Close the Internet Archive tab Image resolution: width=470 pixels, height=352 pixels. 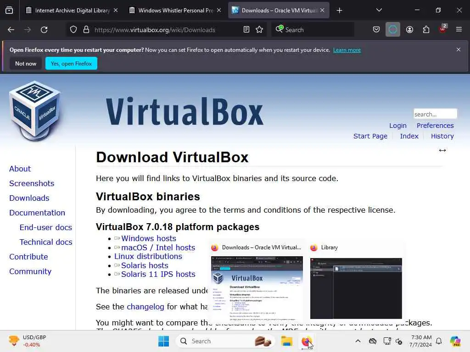116,10
